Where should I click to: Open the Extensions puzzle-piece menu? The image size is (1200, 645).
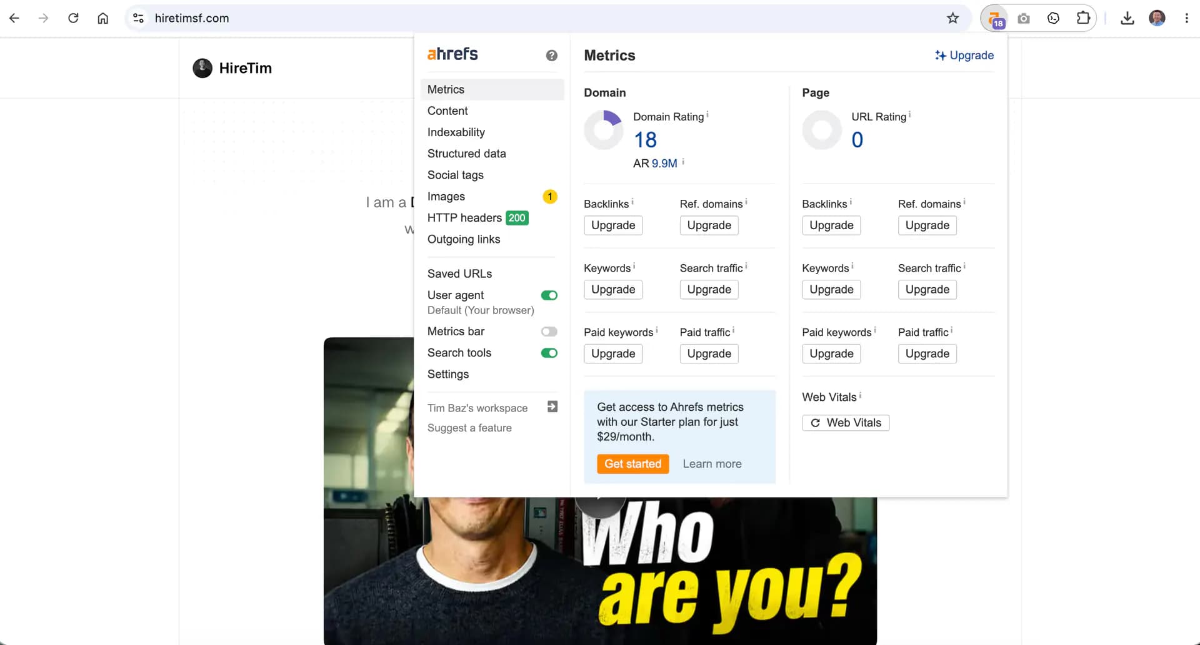click(x=1083, y=18)
